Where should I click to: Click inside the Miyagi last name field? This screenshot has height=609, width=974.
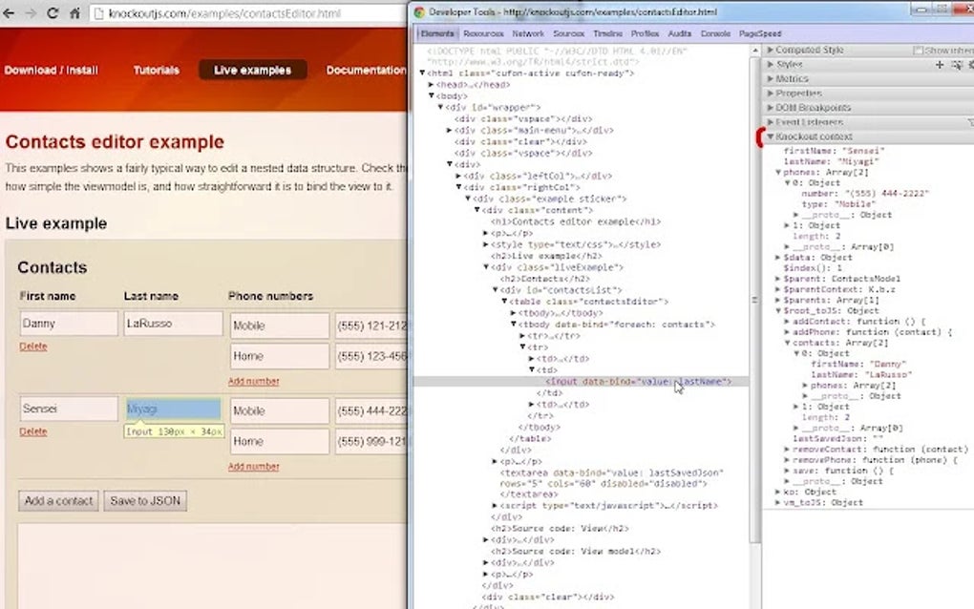pos(172,408)
